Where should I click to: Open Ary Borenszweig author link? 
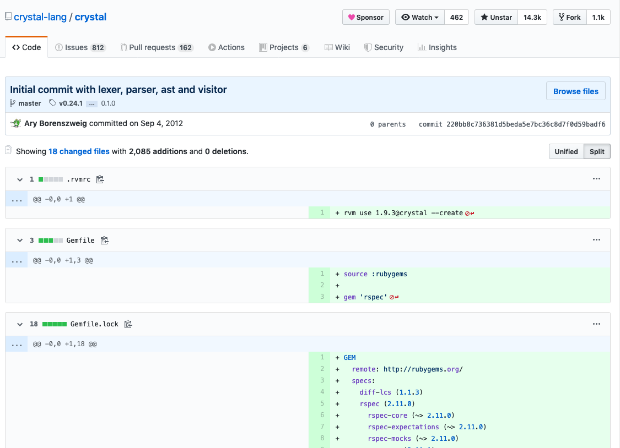[55, 123]
